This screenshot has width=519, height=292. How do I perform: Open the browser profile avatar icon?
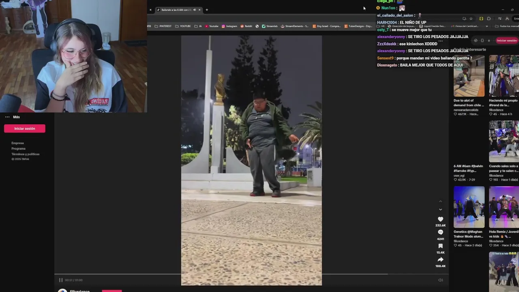(x=507, y=19)
